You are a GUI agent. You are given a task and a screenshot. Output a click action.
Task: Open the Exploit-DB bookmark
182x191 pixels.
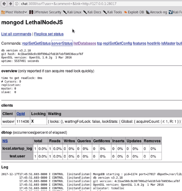click(x=134, y=12)
